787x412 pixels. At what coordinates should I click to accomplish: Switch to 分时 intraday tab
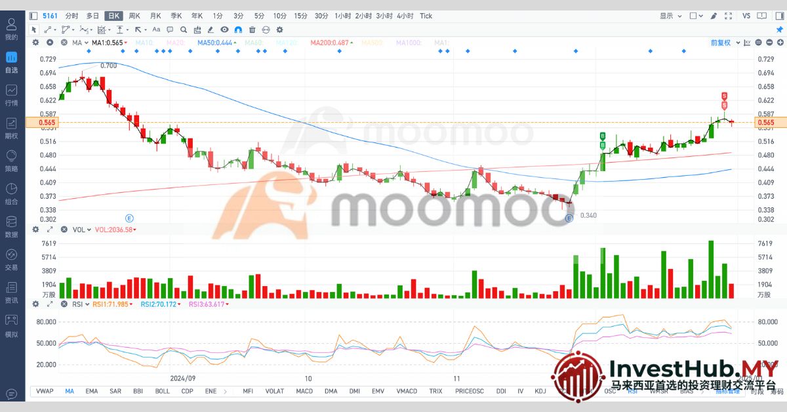click(71, 15)
